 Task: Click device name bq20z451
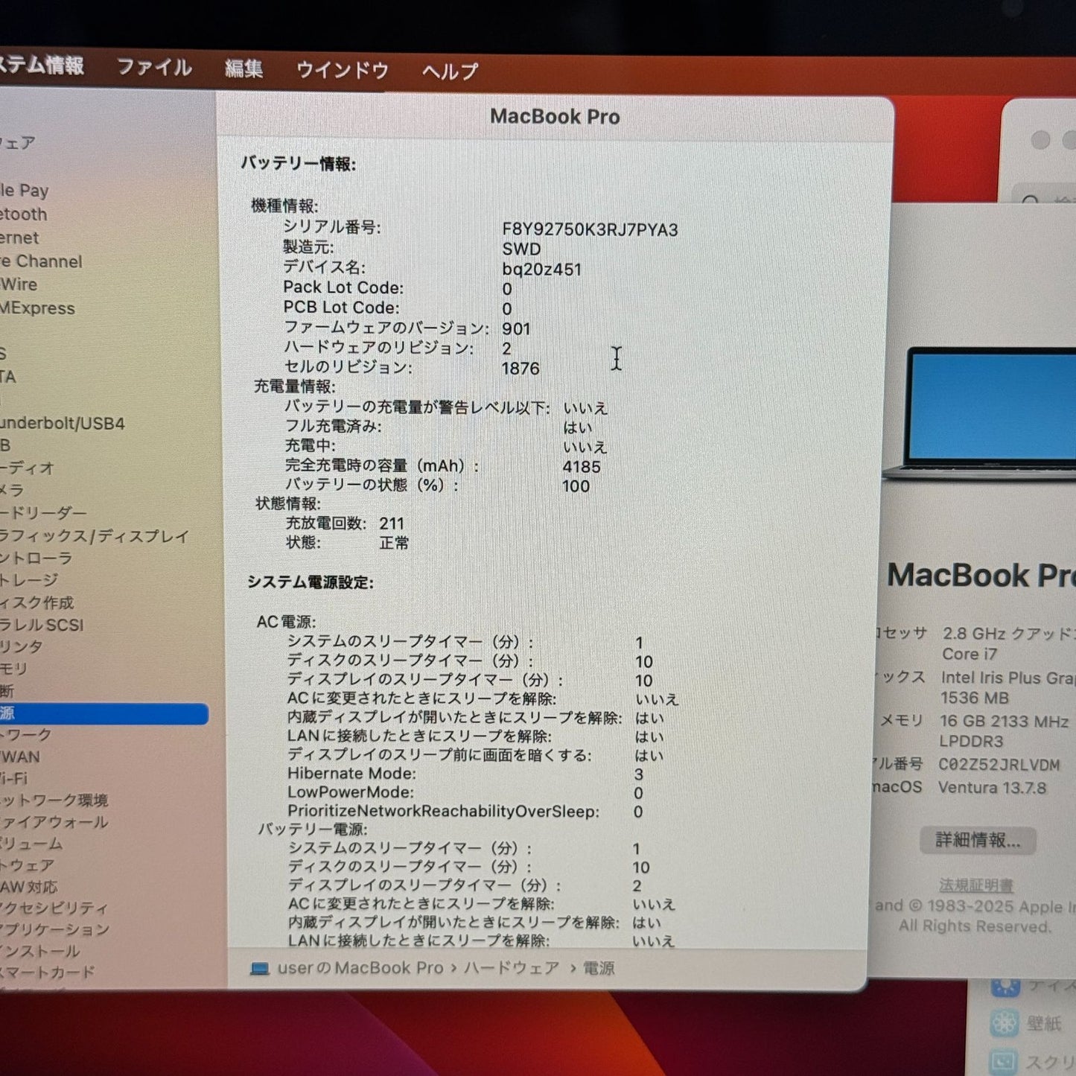pyautogui.click(x=541, y=270)
